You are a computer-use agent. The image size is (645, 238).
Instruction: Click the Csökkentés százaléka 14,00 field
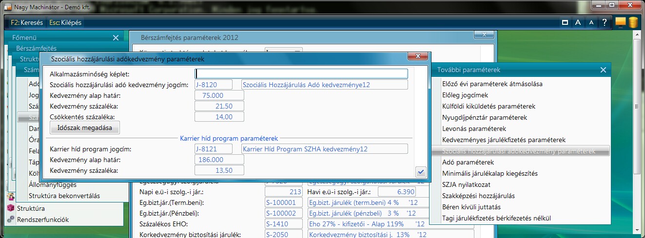tap(219, 117)
